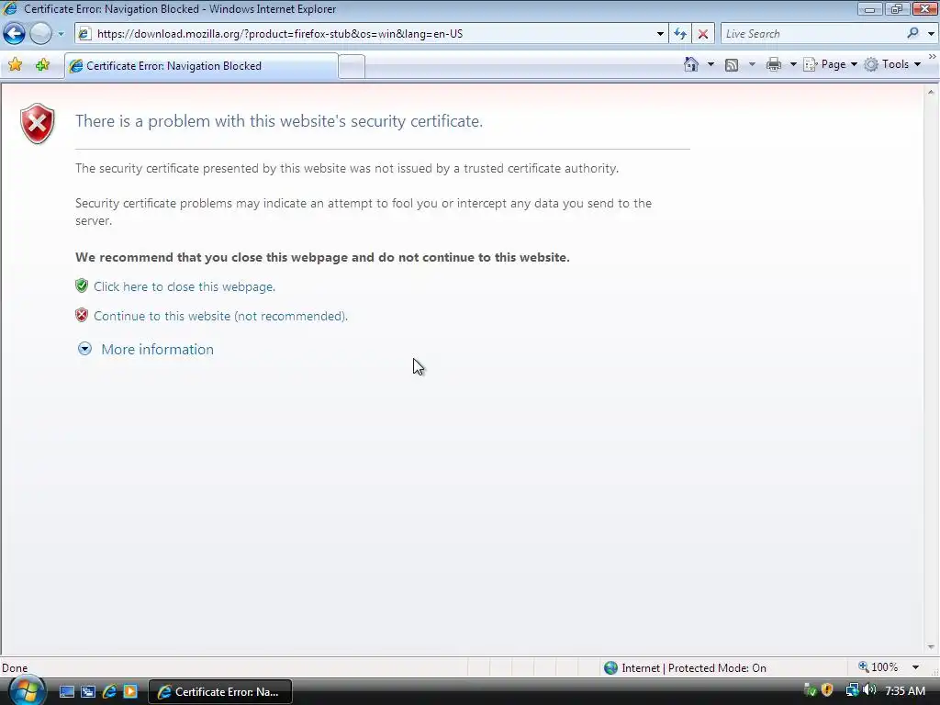Click the scroll up arrow on the page scrollbar
The image size is (940, 705).
(x=931, y=93)
